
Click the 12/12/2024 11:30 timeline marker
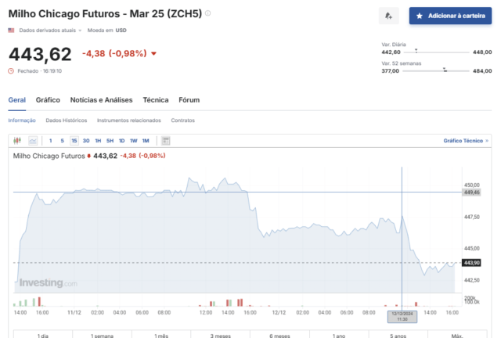pyautogui.click(x=402, y=317)
